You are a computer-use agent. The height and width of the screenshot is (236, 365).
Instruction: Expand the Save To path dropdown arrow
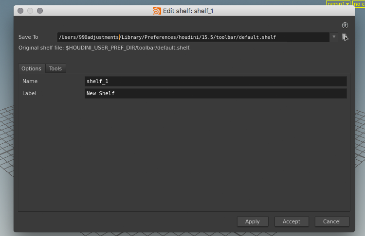coord(334,37)
